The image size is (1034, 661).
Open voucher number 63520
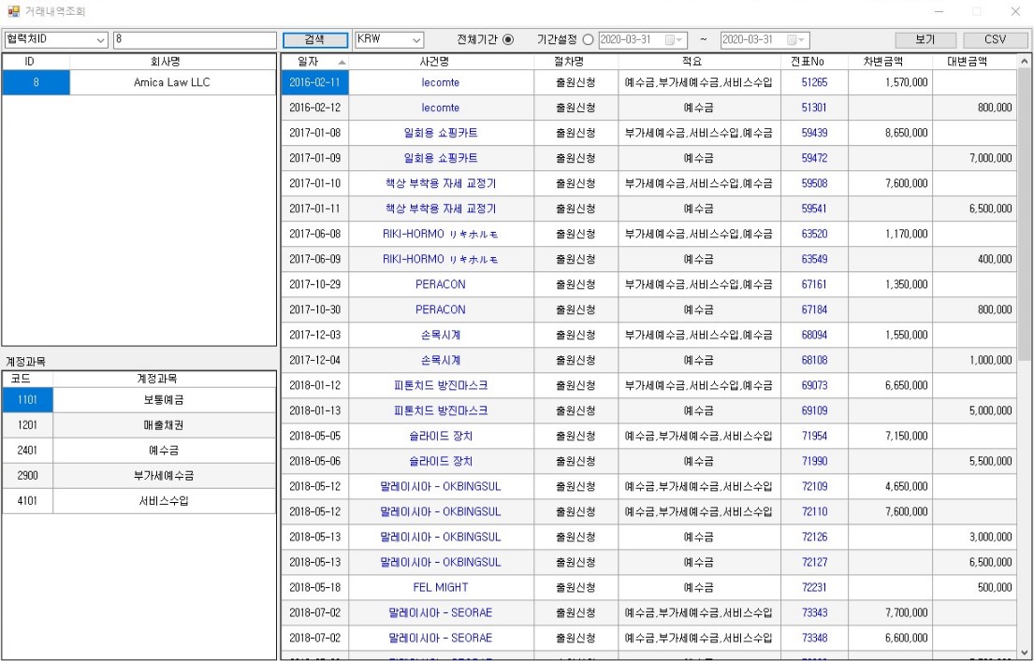[814, 234]
